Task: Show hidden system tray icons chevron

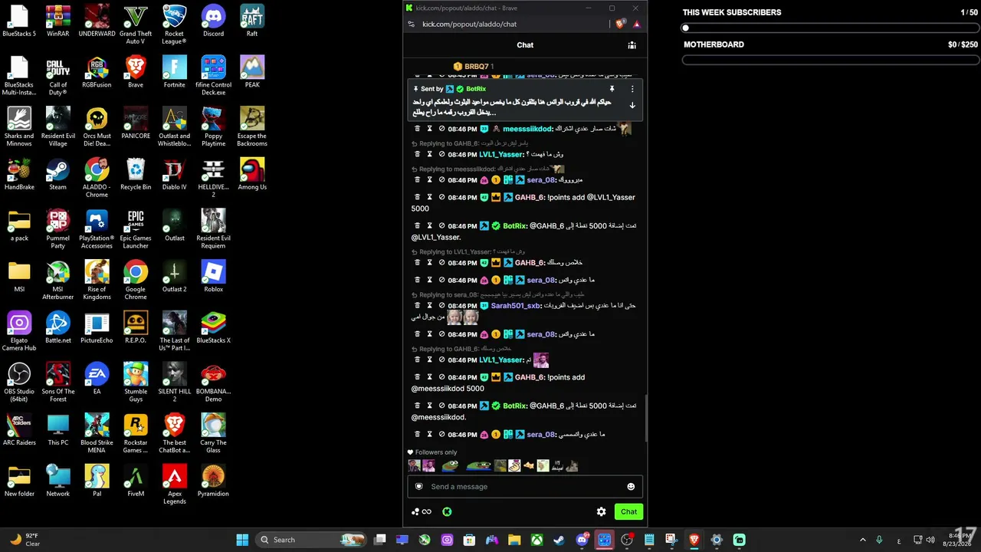Action: pyautogui.click(x=862, y=540)
